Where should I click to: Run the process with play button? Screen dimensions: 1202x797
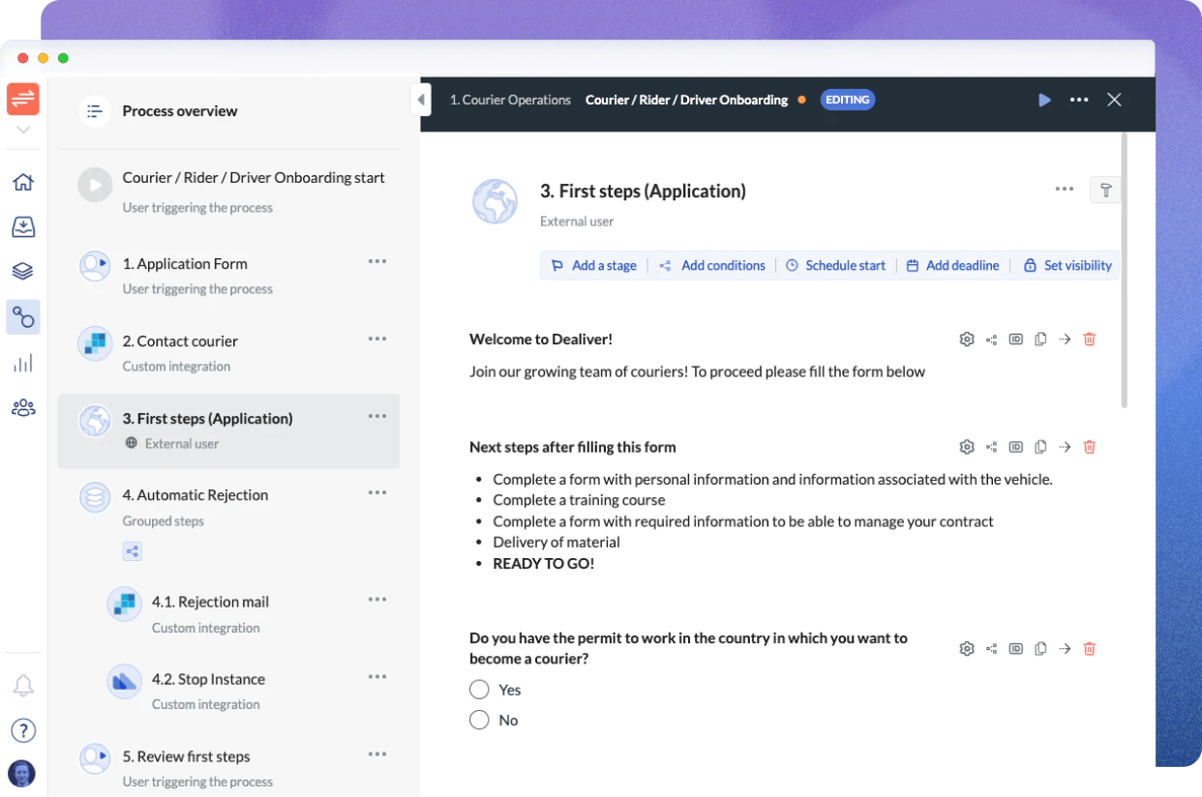point(1044,100)
